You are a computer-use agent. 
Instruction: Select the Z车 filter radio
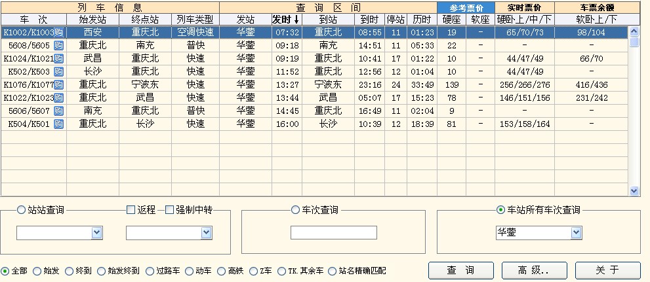tap(253, 272)
